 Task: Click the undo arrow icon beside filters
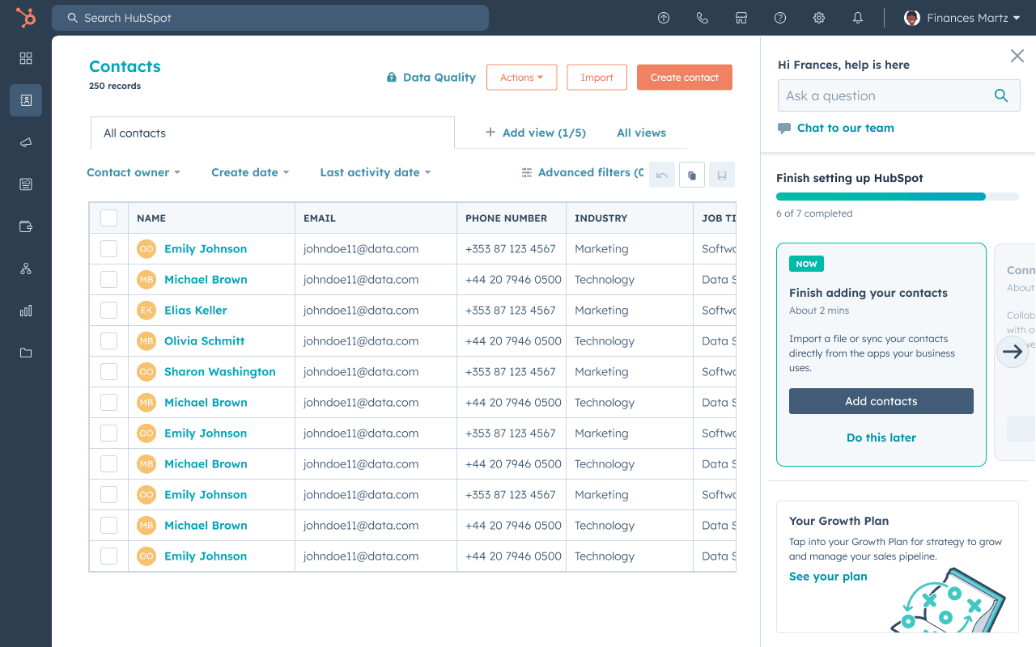662,175
